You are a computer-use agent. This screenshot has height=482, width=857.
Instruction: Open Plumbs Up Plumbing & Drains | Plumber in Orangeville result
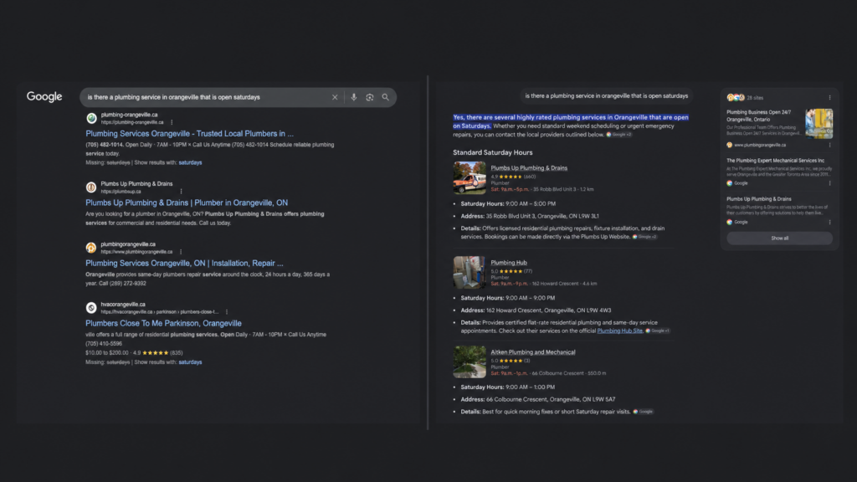[x=187, y=203]
